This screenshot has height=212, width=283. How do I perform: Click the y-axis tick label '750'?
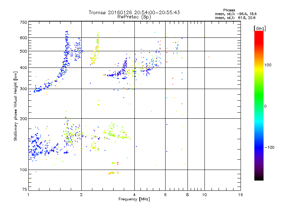coord(23,22)
